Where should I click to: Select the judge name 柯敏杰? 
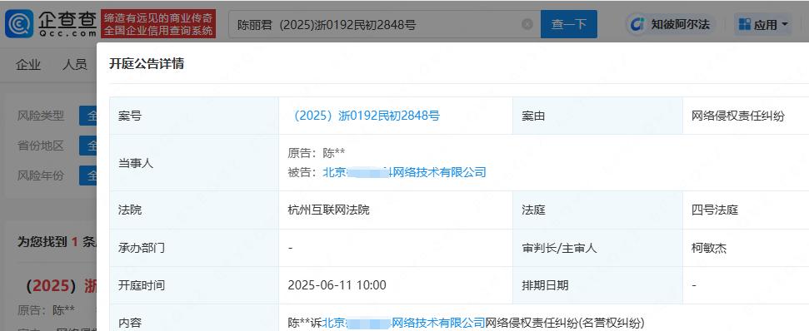pos(709,248)
